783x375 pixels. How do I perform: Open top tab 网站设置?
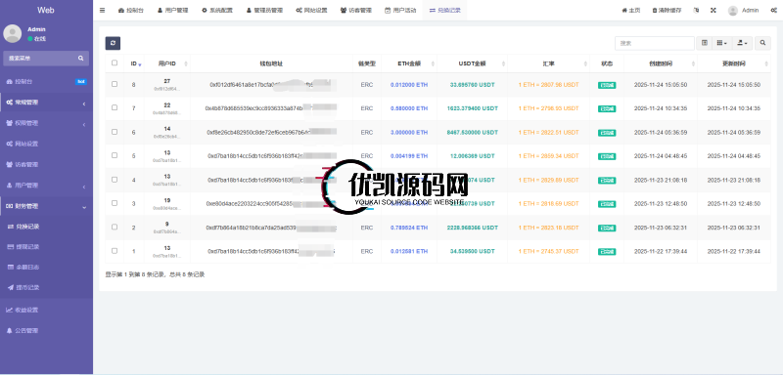coord(311,11)
